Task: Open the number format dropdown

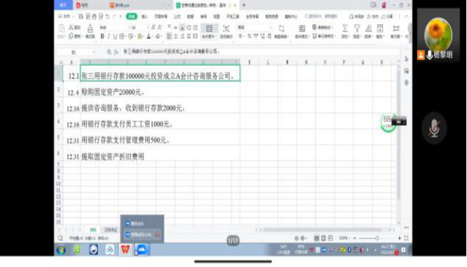Action: [x=271, y=28]
